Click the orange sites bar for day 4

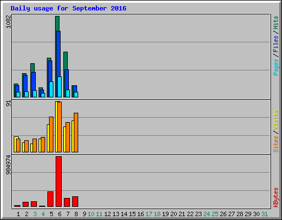43,145
